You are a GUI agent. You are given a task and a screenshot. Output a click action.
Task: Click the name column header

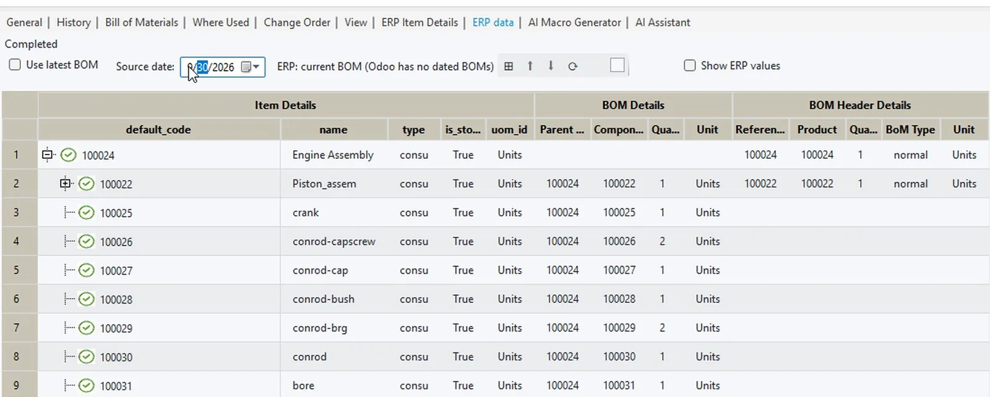pyautogui.click(x=334, y=129)
